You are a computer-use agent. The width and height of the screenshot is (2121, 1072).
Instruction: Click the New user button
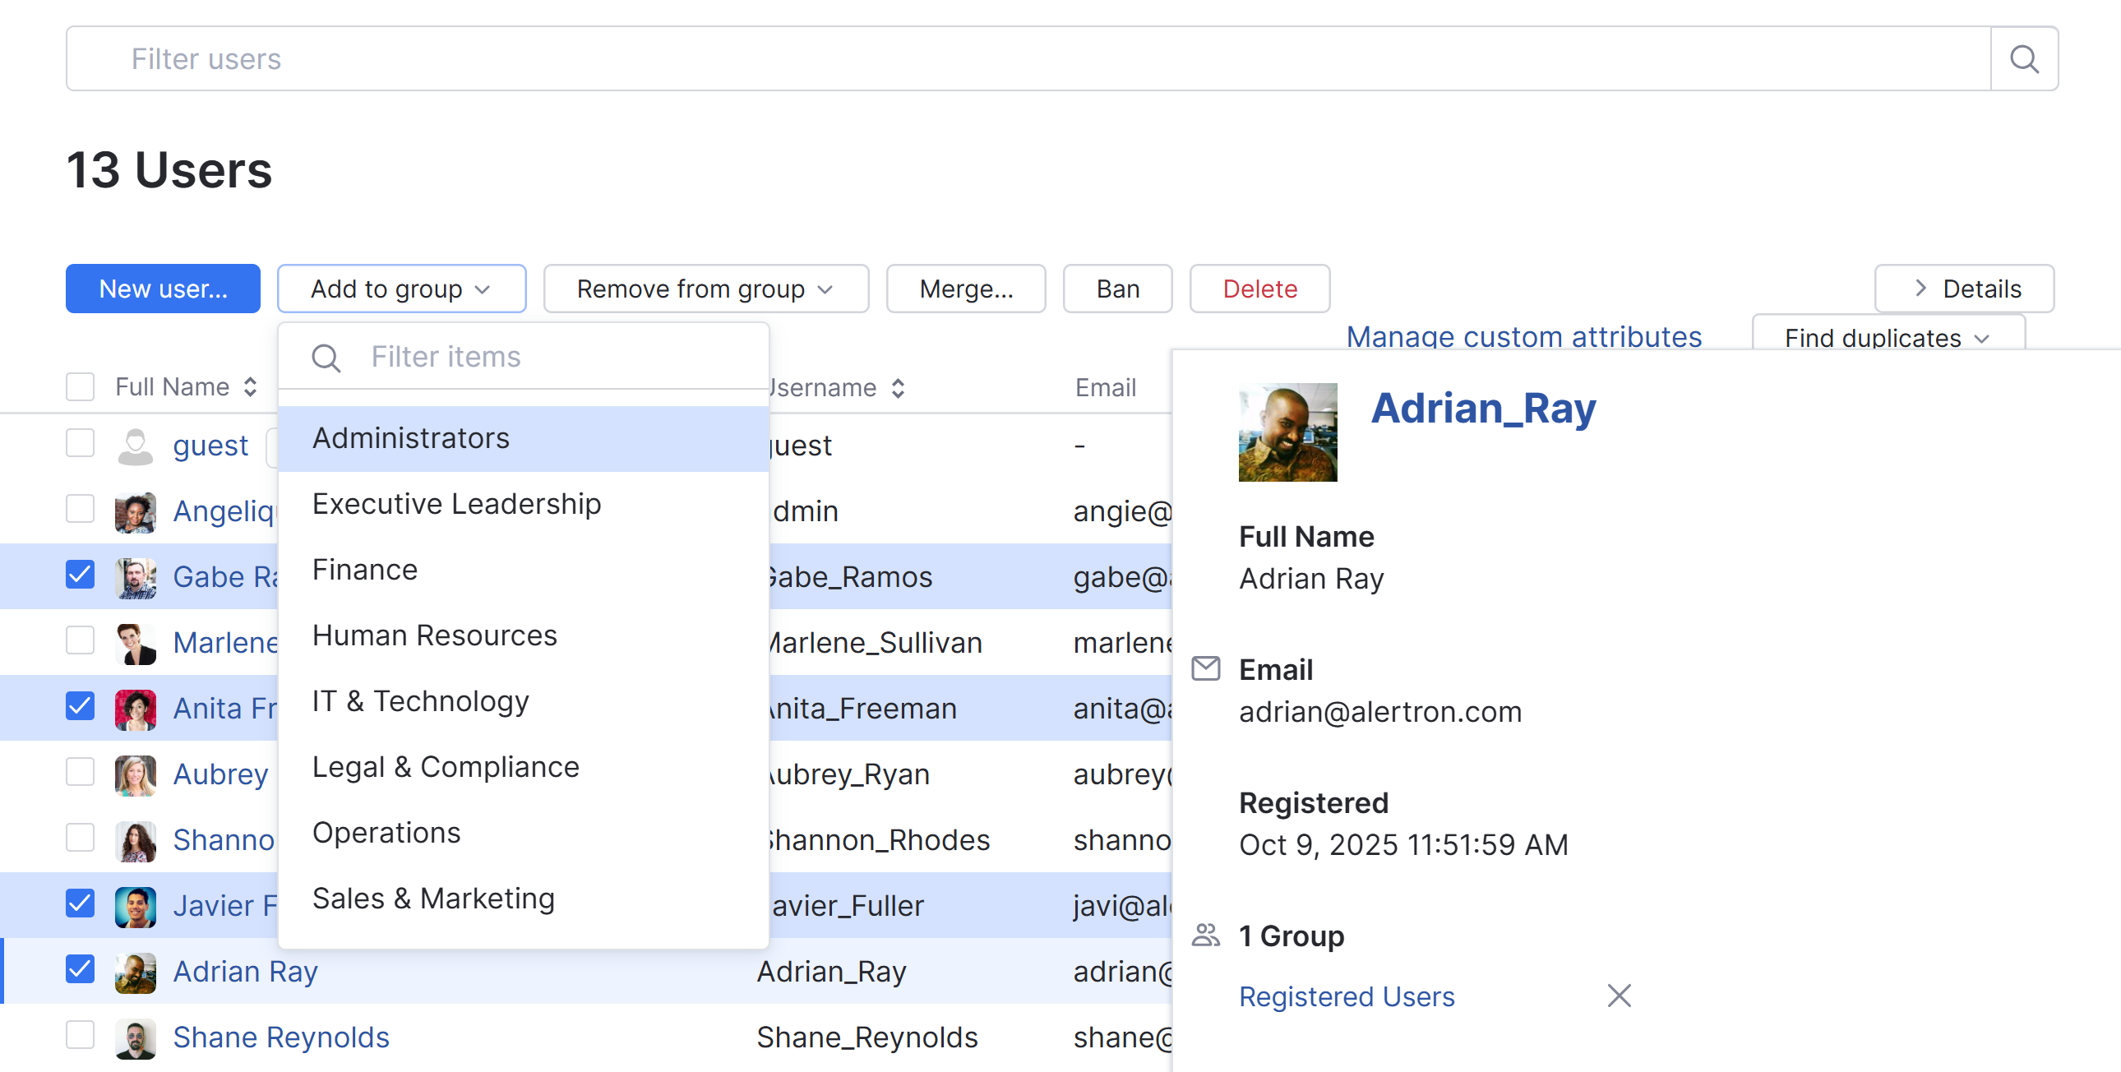point(162,289)
